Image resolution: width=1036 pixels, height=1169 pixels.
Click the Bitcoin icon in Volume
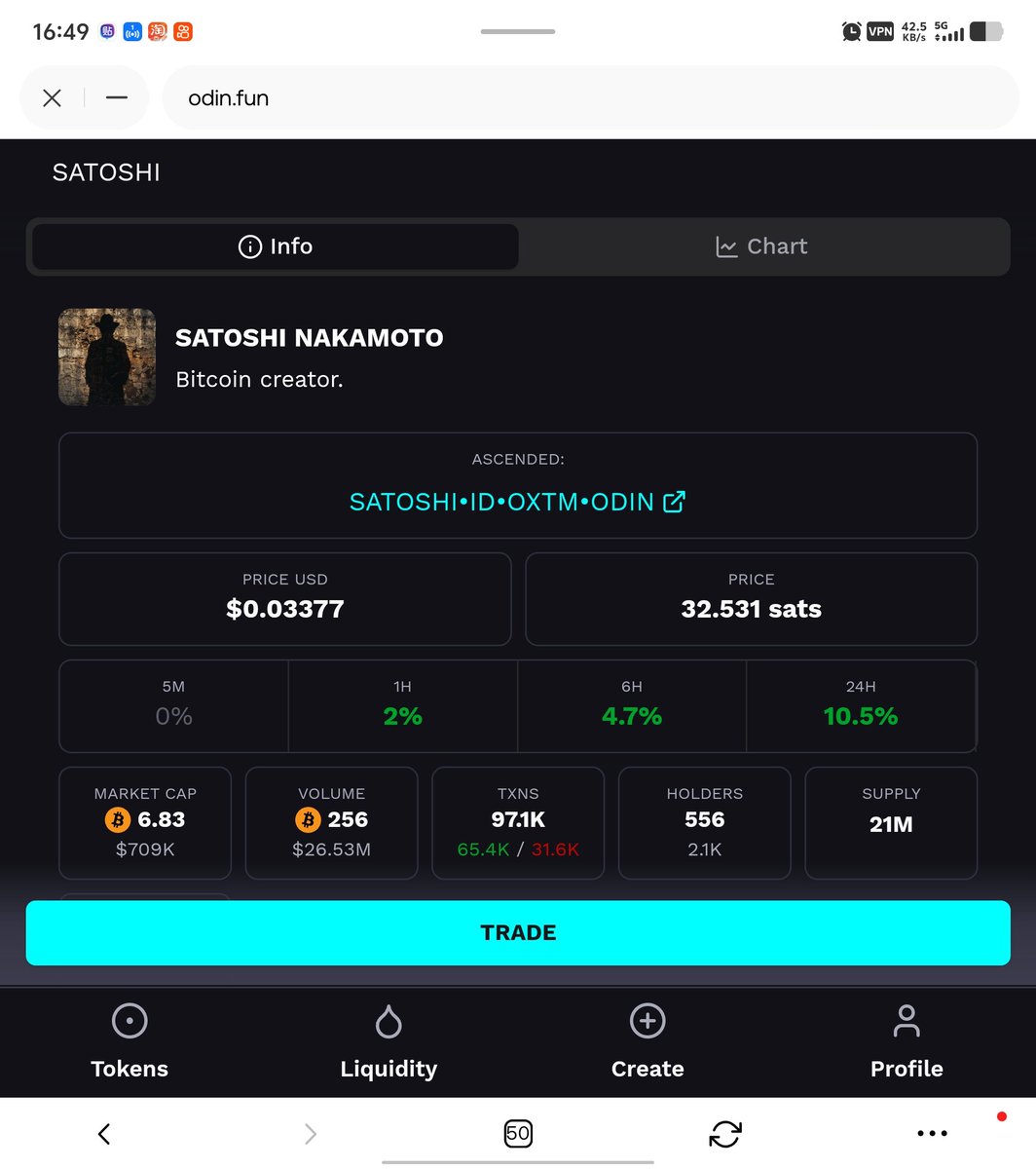[x=308, y=820]
